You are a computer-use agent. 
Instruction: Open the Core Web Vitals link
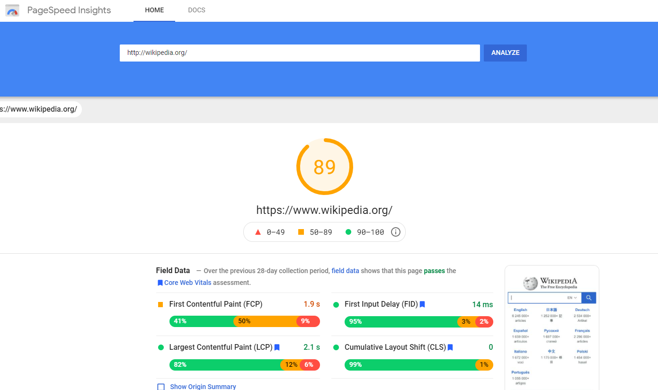coord(188,283)
